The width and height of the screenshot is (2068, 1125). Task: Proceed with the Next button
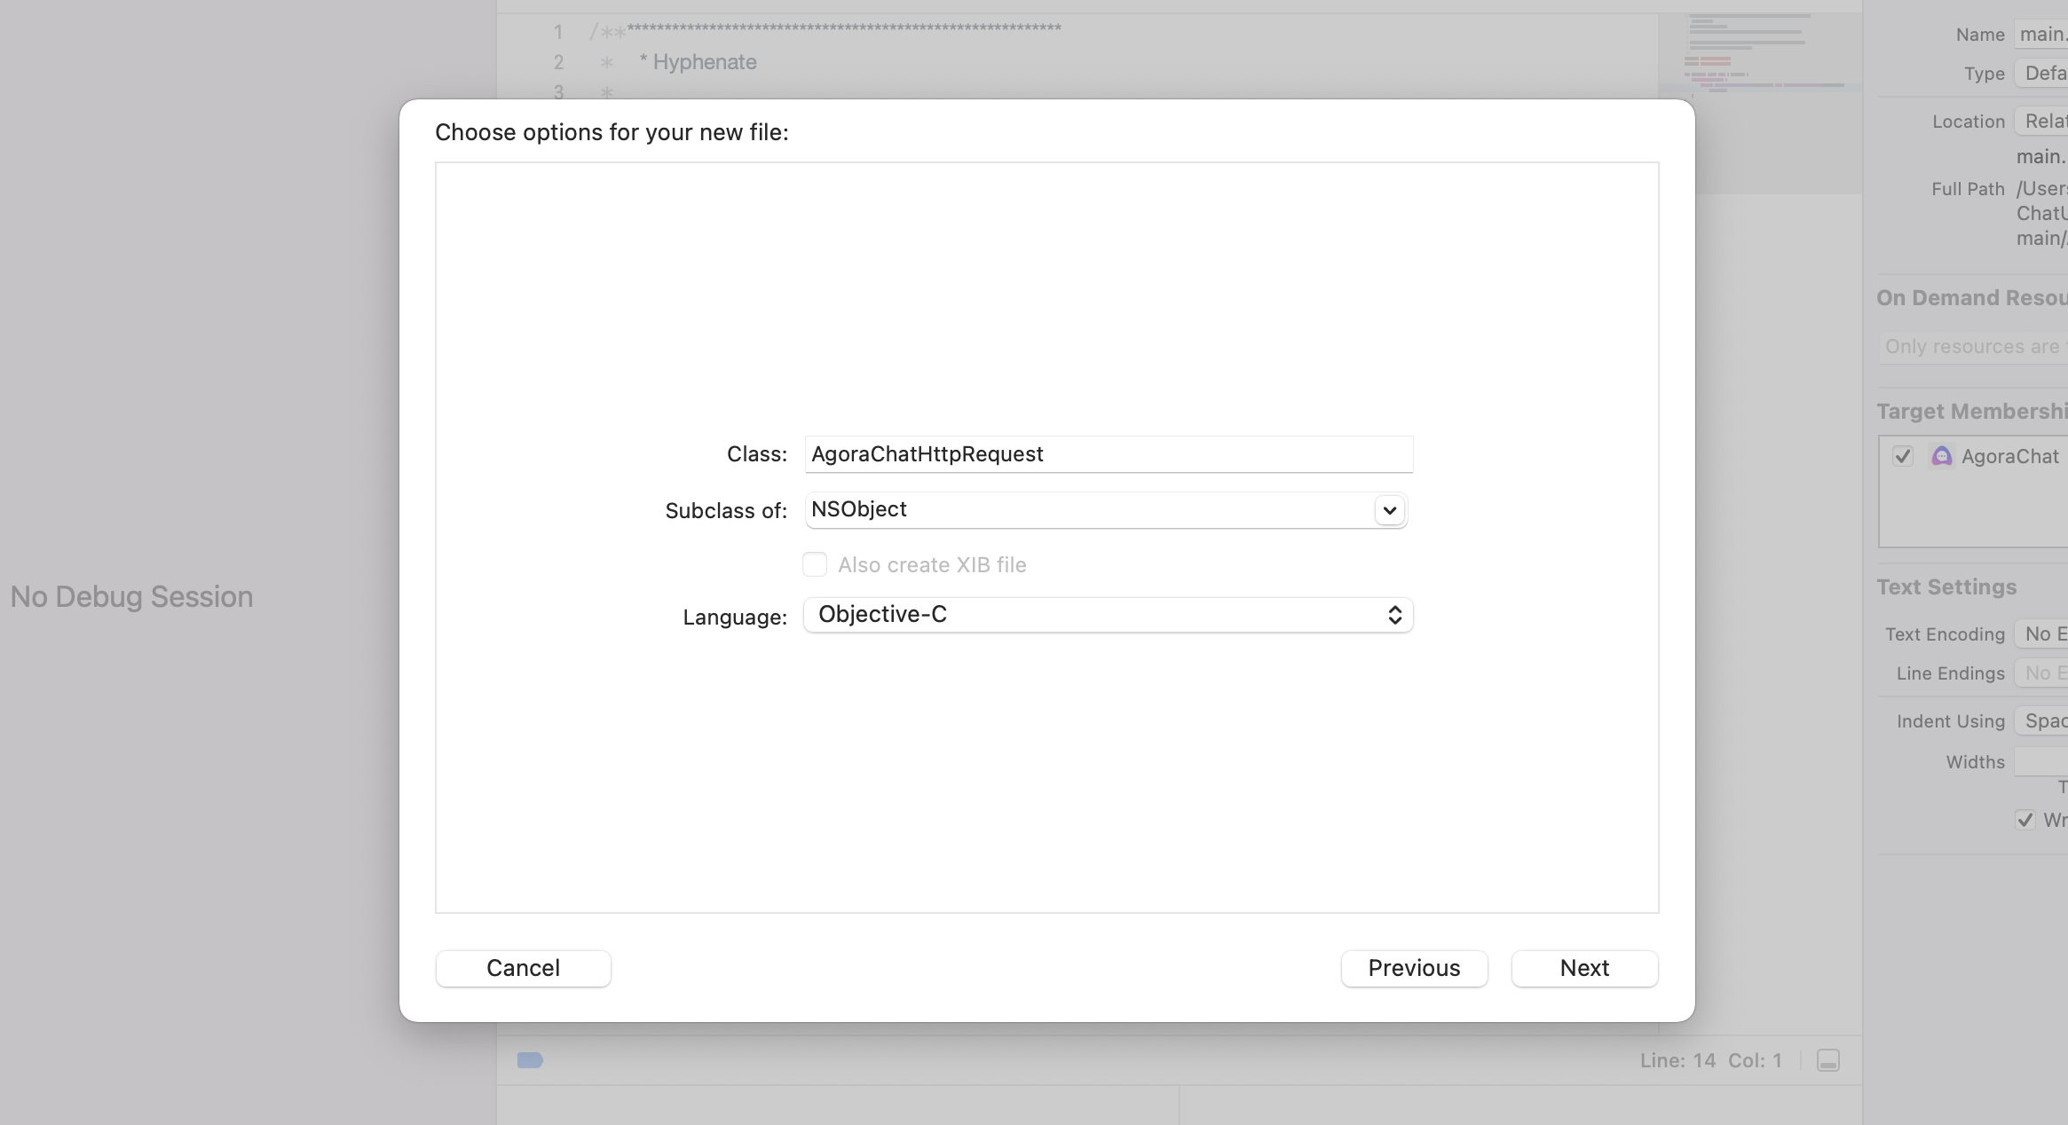1584,968
